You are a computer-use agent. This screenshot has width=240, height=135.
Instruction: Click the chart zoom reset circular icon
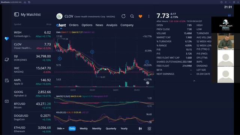(x=147, y=83)
